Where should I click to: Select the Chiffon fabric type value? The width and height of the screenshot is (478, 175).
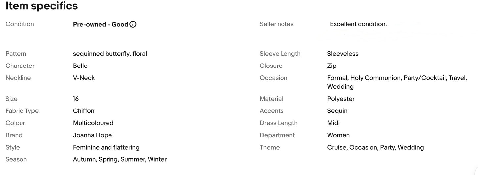pyautogui.click(x=84, y=111)
